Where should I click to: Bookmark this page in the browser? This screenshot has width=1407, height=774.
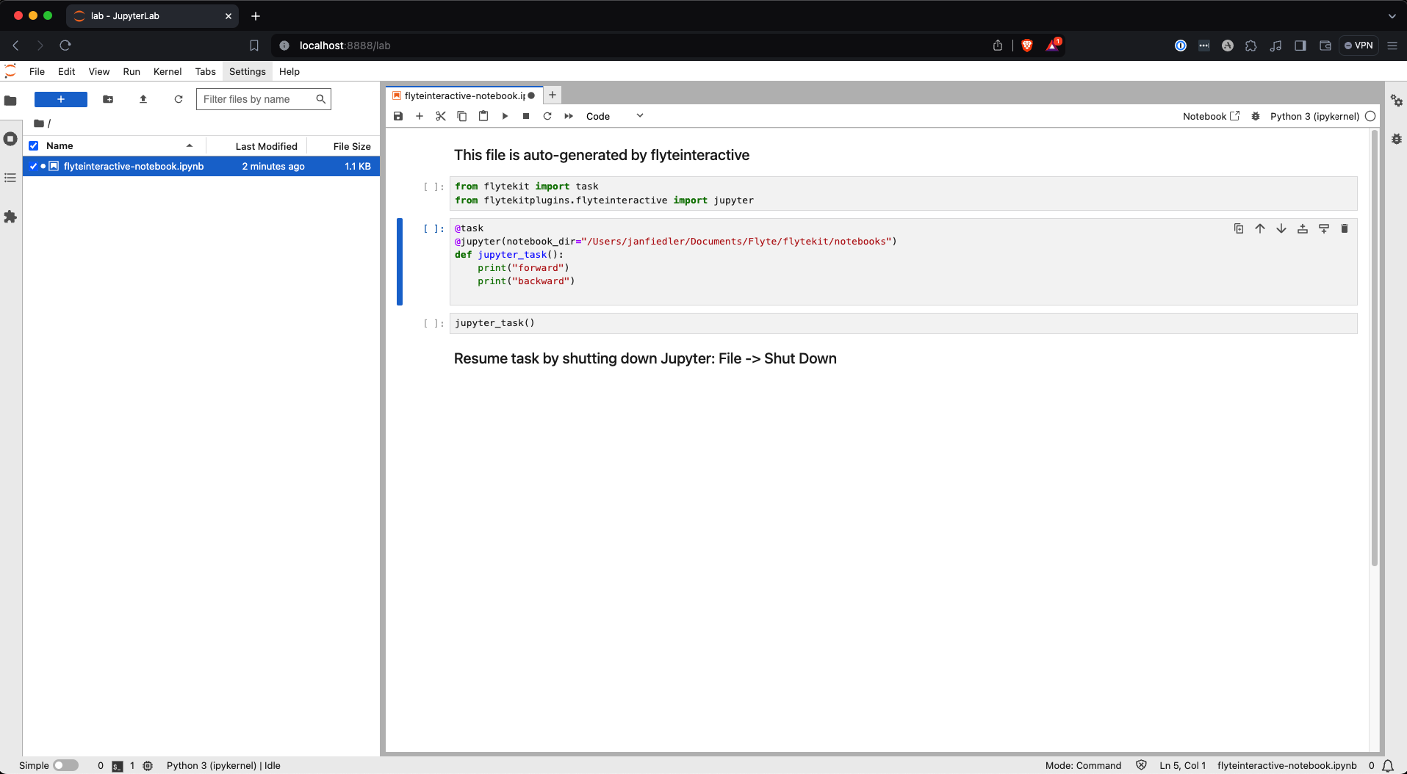(254, 46)
